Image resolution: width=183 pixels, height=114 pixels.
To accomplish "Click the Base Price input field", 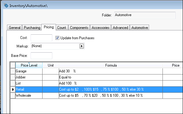I will click(x=41, y=56).
